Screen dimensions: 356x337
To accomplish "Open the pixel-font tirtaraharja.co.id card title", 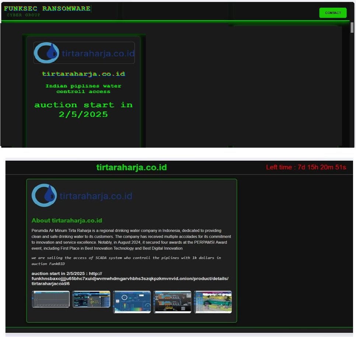I will 84,74.
